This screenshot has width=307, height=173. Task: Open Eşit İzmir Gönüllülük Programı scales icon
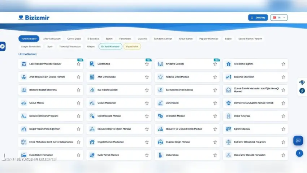228,142
